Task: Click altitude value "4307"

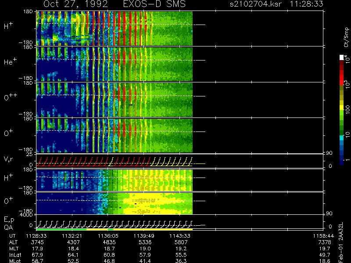Action: [x=73, y=242]
